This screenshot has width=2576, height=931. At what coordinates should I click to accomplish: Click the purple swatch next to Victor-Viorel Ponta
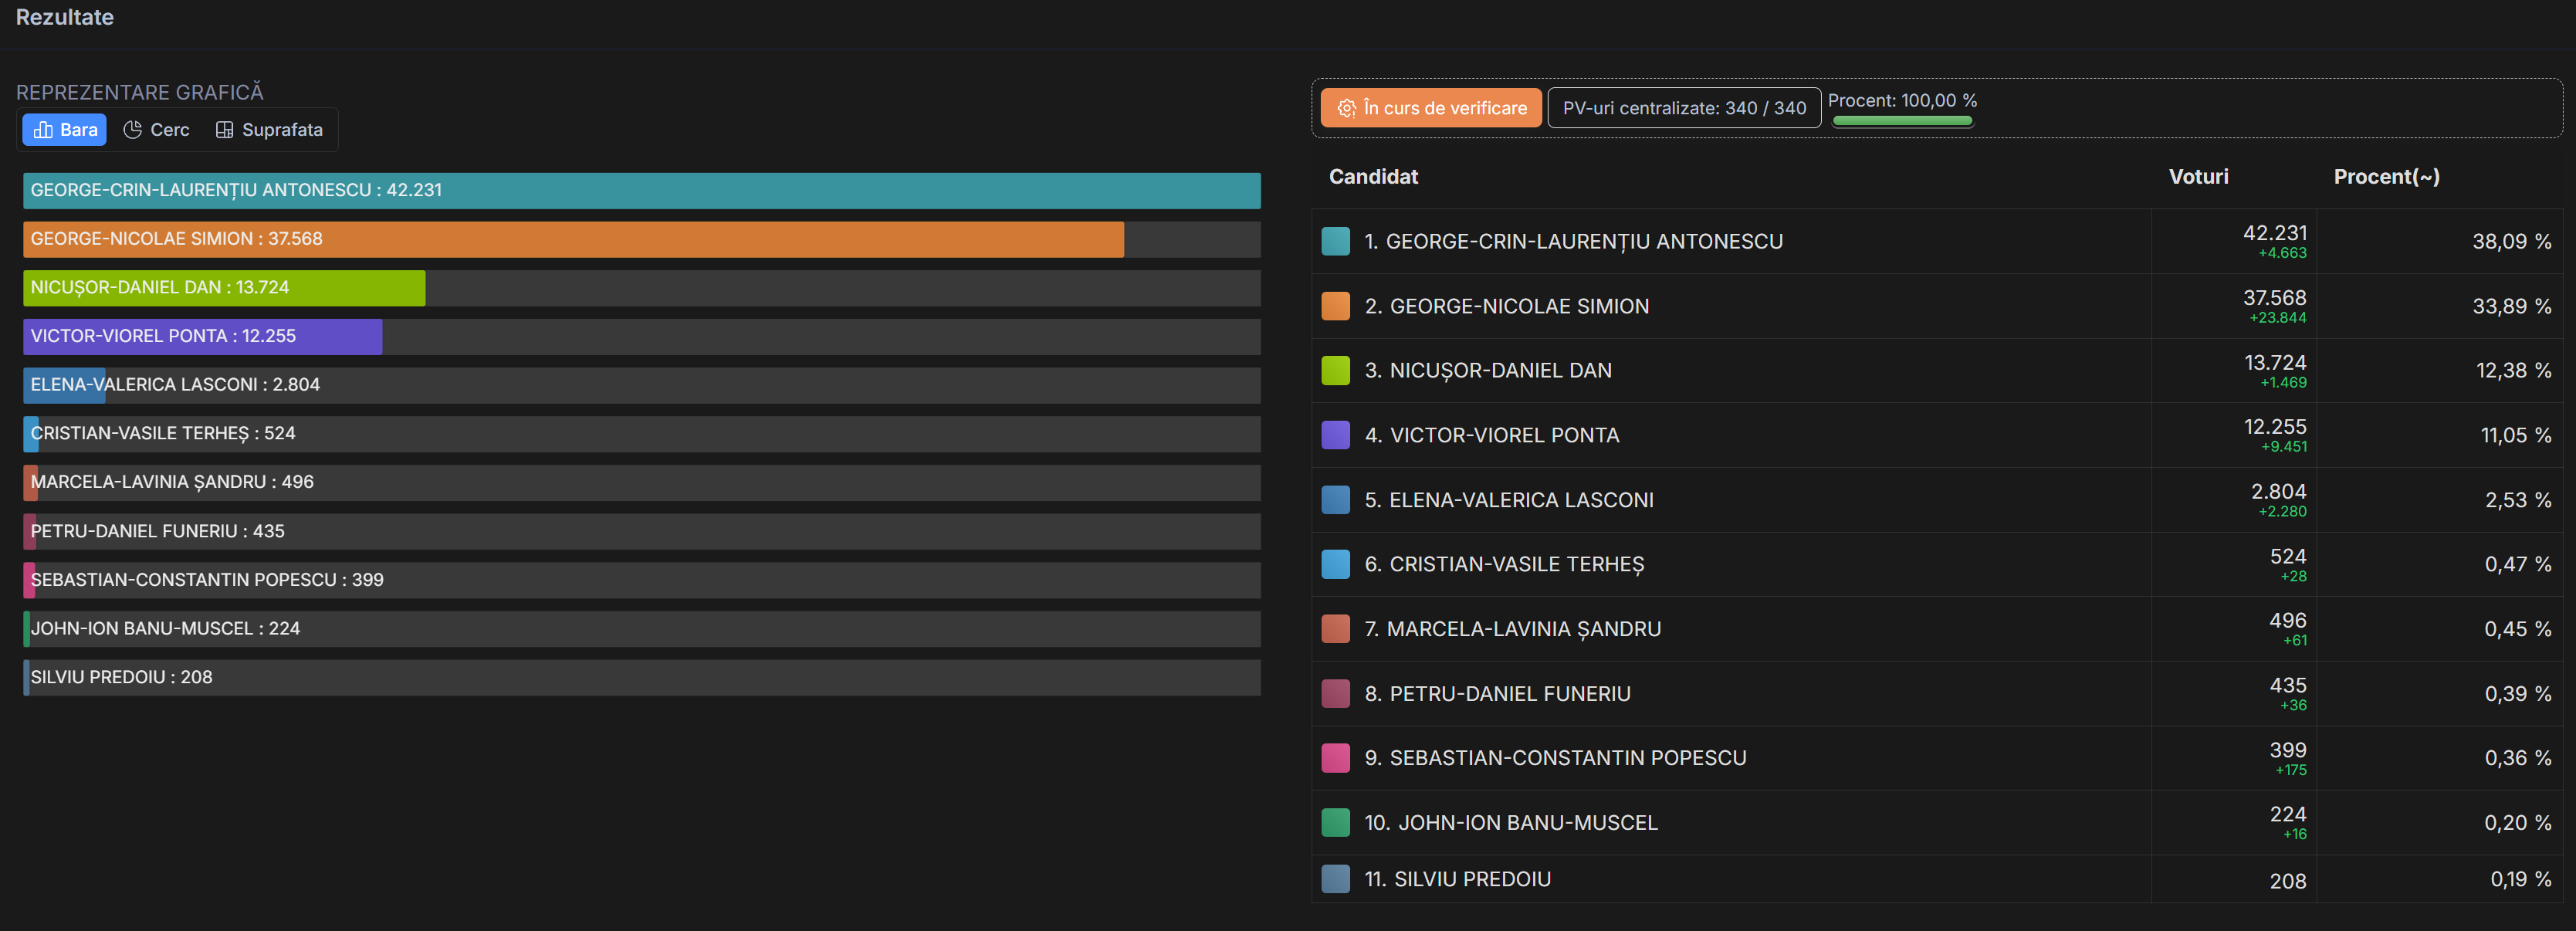[x=1336, y=435]
